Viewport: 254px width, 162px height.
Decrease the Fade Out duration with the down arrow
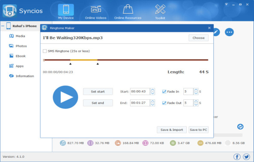pyautogui.click(x=196, y=104)
